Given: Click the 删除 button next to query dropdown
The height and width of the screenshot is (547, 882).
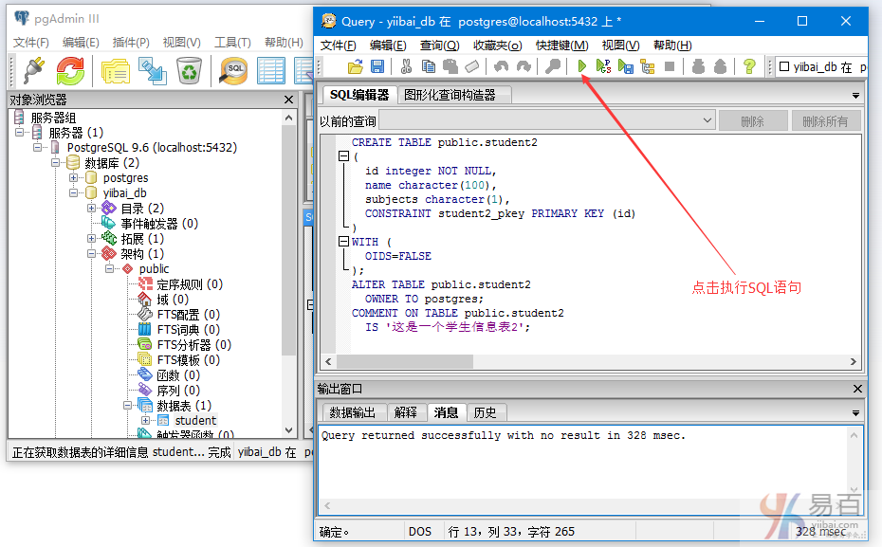Looking at the screenshot, I should (x=753, y=119).
